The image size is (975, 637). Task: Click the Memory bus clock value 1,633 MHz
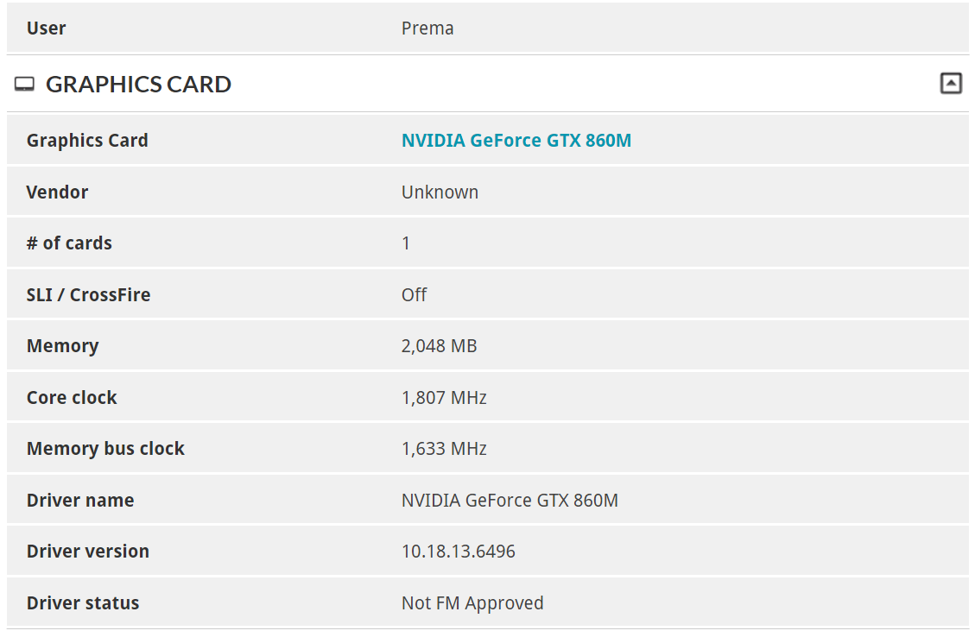pyautogui.click(x=444, y=449)
